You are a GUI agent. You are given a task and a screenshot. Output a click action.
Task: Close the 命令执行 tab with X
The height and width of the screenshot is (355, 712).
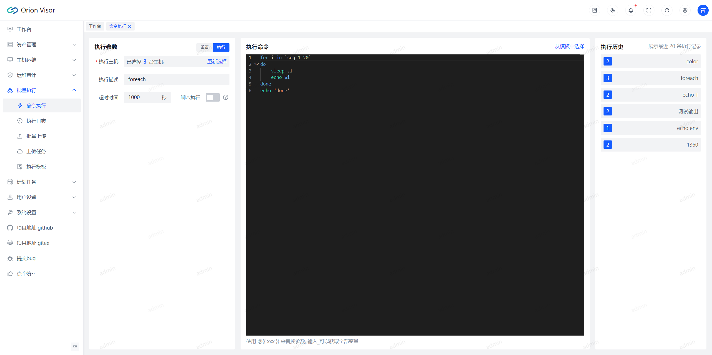(x=130, y=26)
